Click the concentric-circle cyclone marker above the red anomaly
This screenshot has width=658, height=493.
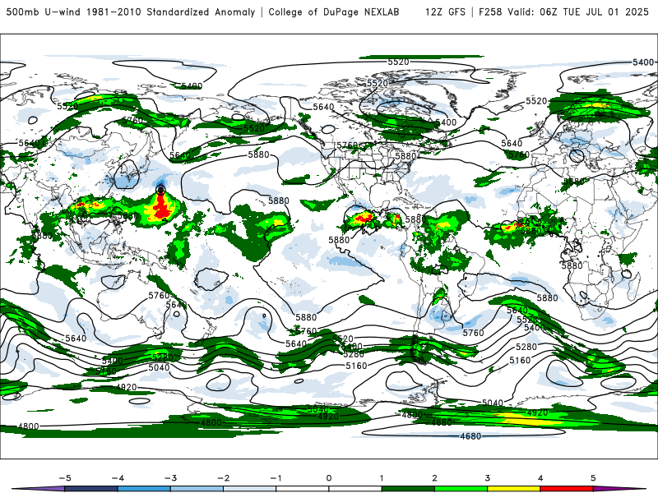pos(160,190)
